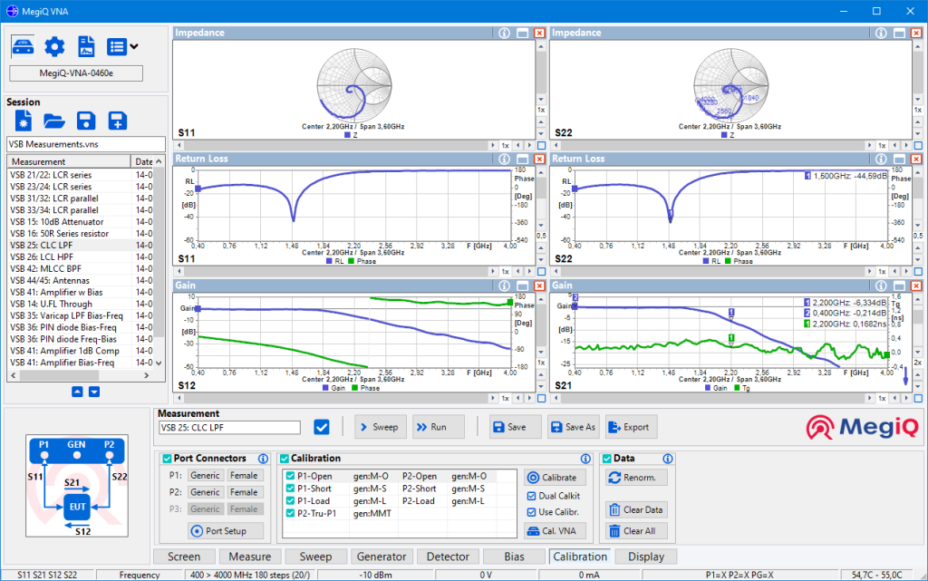Click the report document icon
The image size is (928, 581).
pos(86,46)
